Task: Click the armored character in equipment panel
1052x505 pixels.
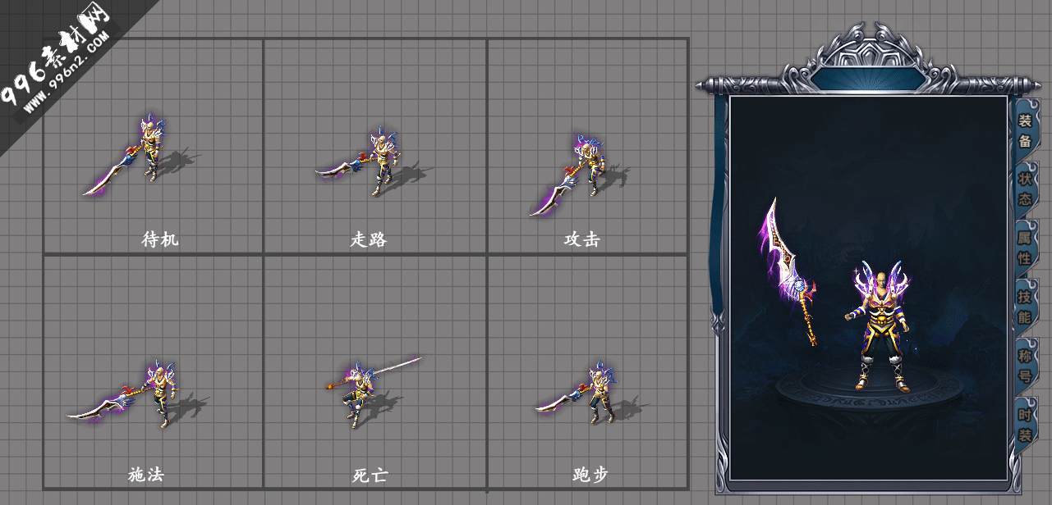Action: [879, 328]
